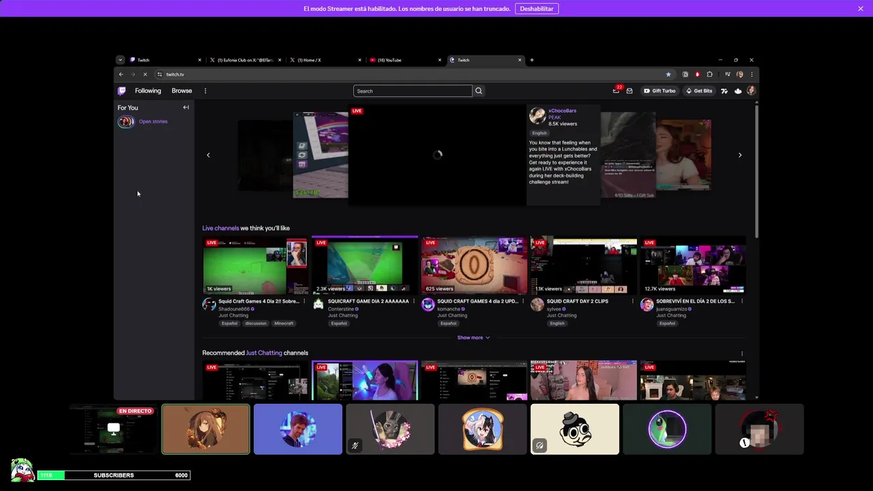
Task: Open the Whispers envelope icon
Action: pos(630,91)
